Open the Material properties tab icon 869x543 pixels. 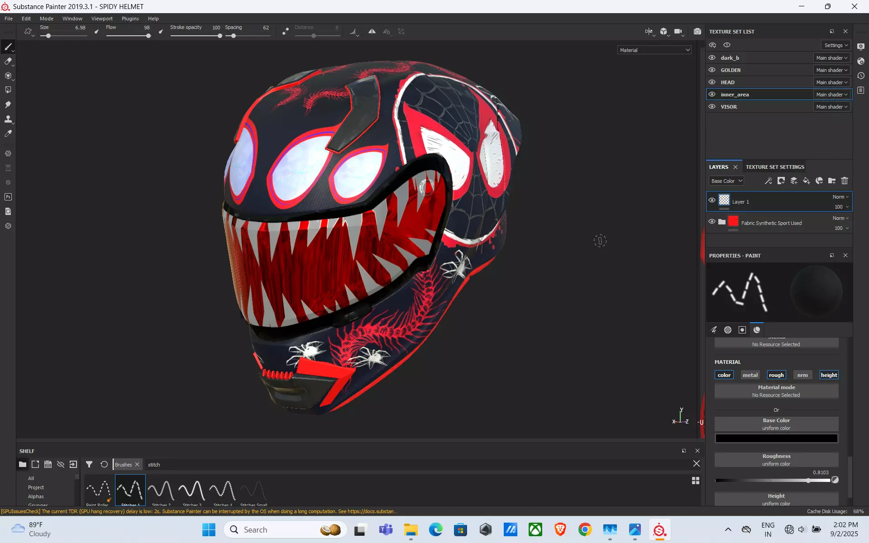pos(757,330)
